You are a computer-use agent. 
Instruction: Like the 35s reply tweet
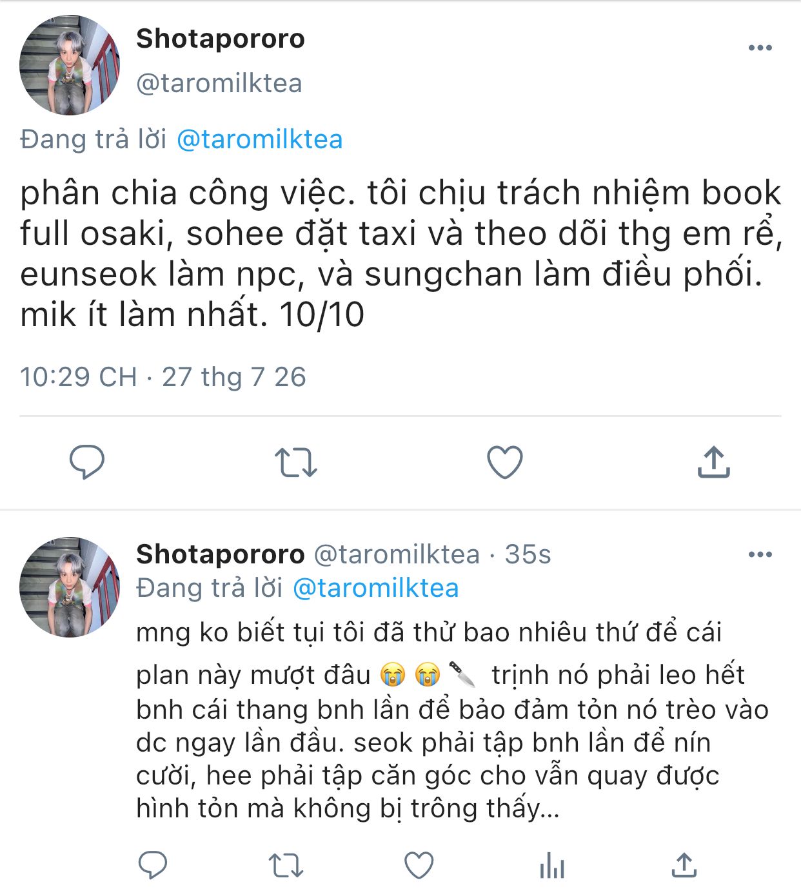tap(419, 865)
